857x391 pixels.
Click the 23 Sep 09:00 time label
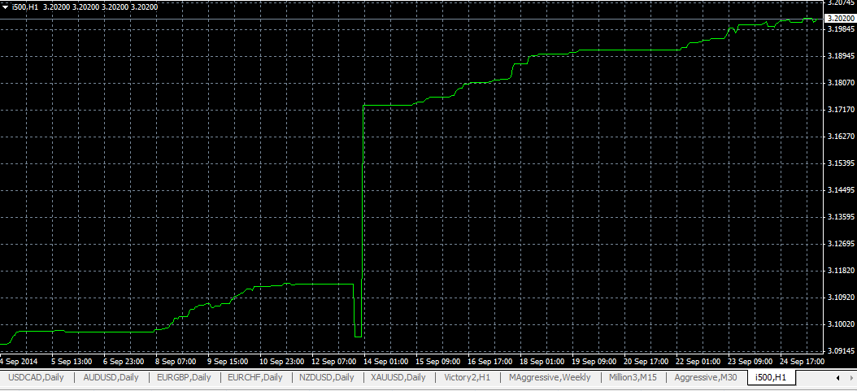[750, 362]
